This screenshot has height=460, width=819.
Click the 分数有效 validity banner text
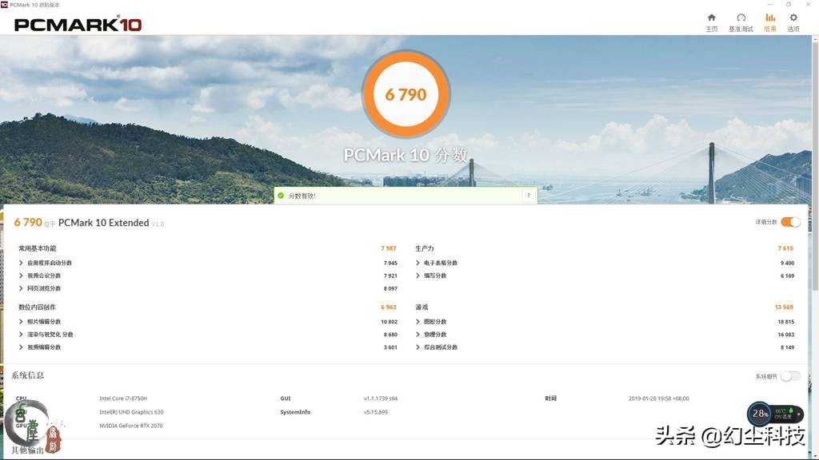pos(302,196)
